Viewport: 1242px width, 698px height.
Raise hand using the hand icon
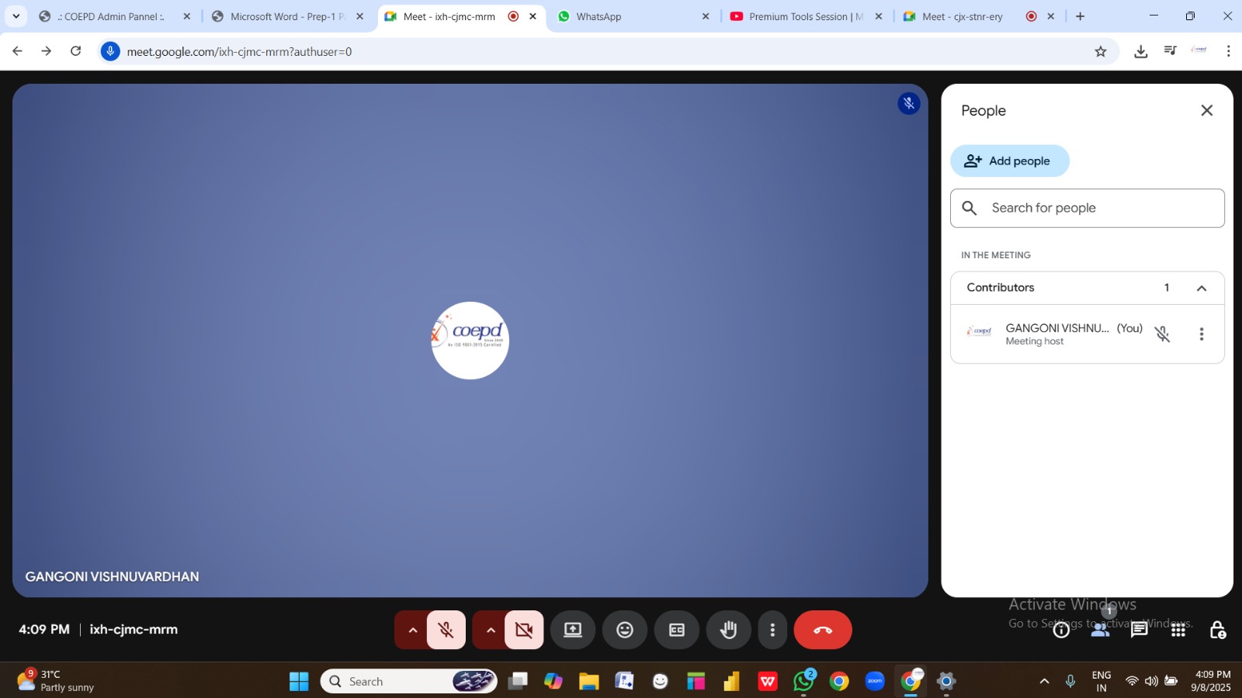[x=728, y=630]
